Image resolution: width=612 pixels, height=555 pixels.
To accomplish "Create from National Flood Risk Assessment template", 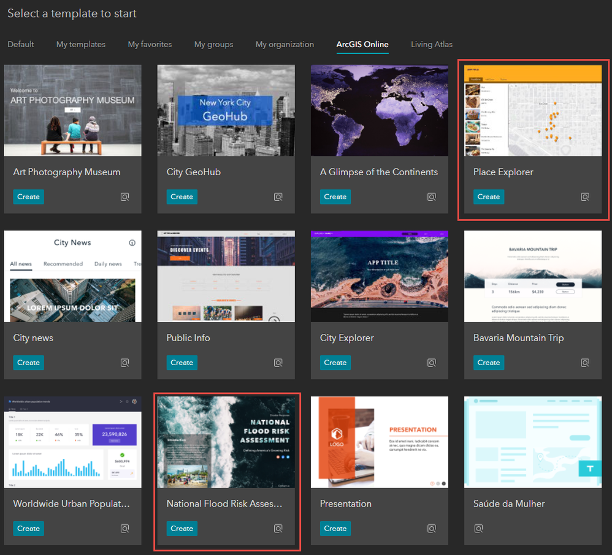I will coord(182,529).
